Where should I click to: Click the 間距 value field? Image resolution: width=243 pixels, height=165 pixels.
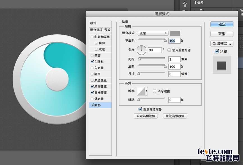[x=174, y=59]
